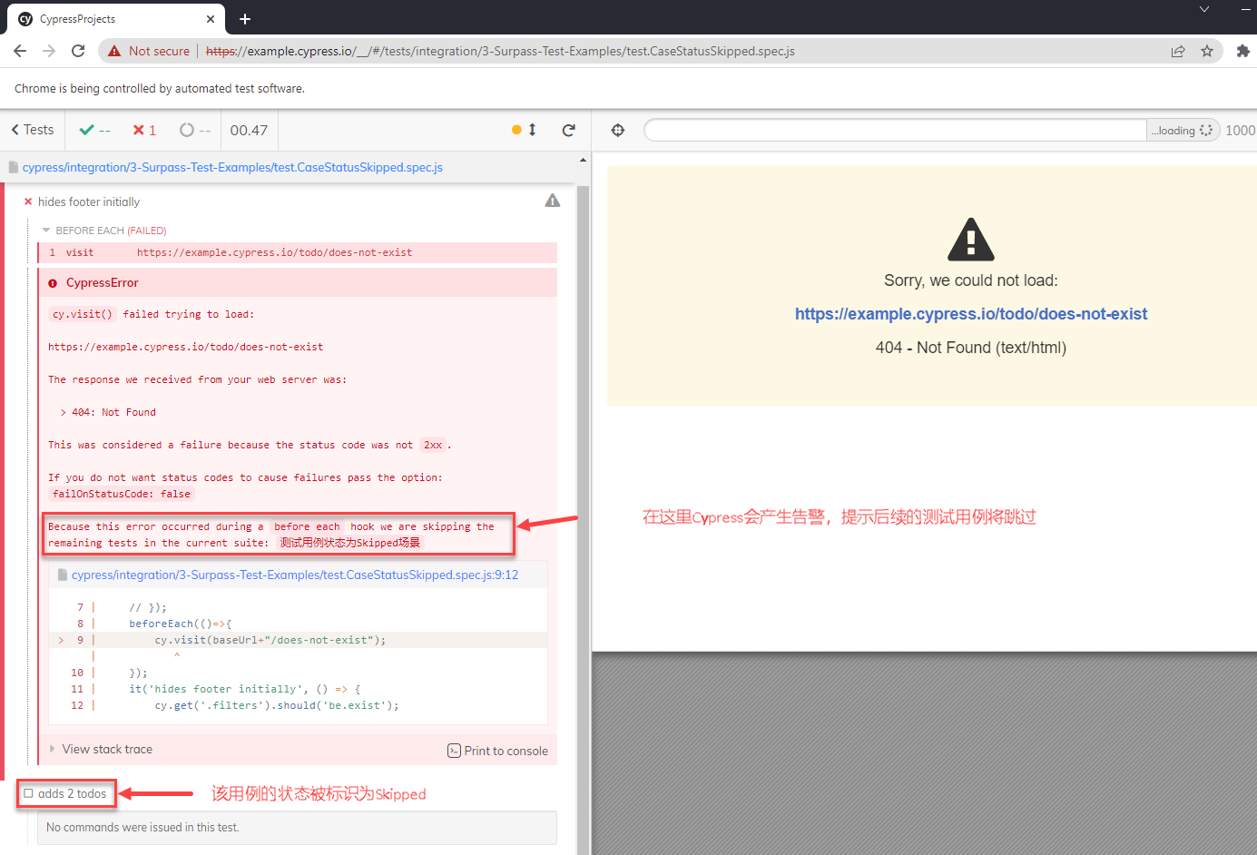Click the failed tests X counter

point(144,130)
